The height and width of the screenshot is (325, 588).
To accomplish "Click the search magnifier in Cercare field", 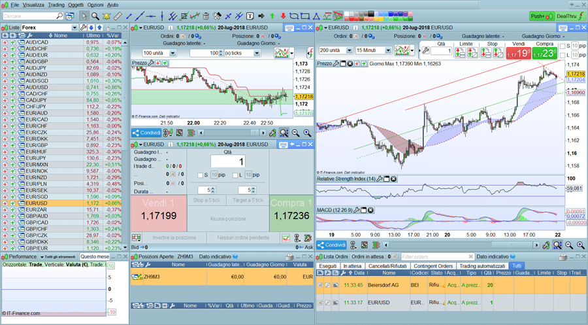I will [x=59, y=16].
